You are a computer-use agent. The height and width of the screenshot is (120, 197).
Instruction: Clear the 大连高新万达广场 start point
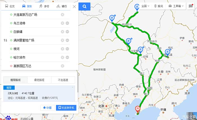pos(62,15)
